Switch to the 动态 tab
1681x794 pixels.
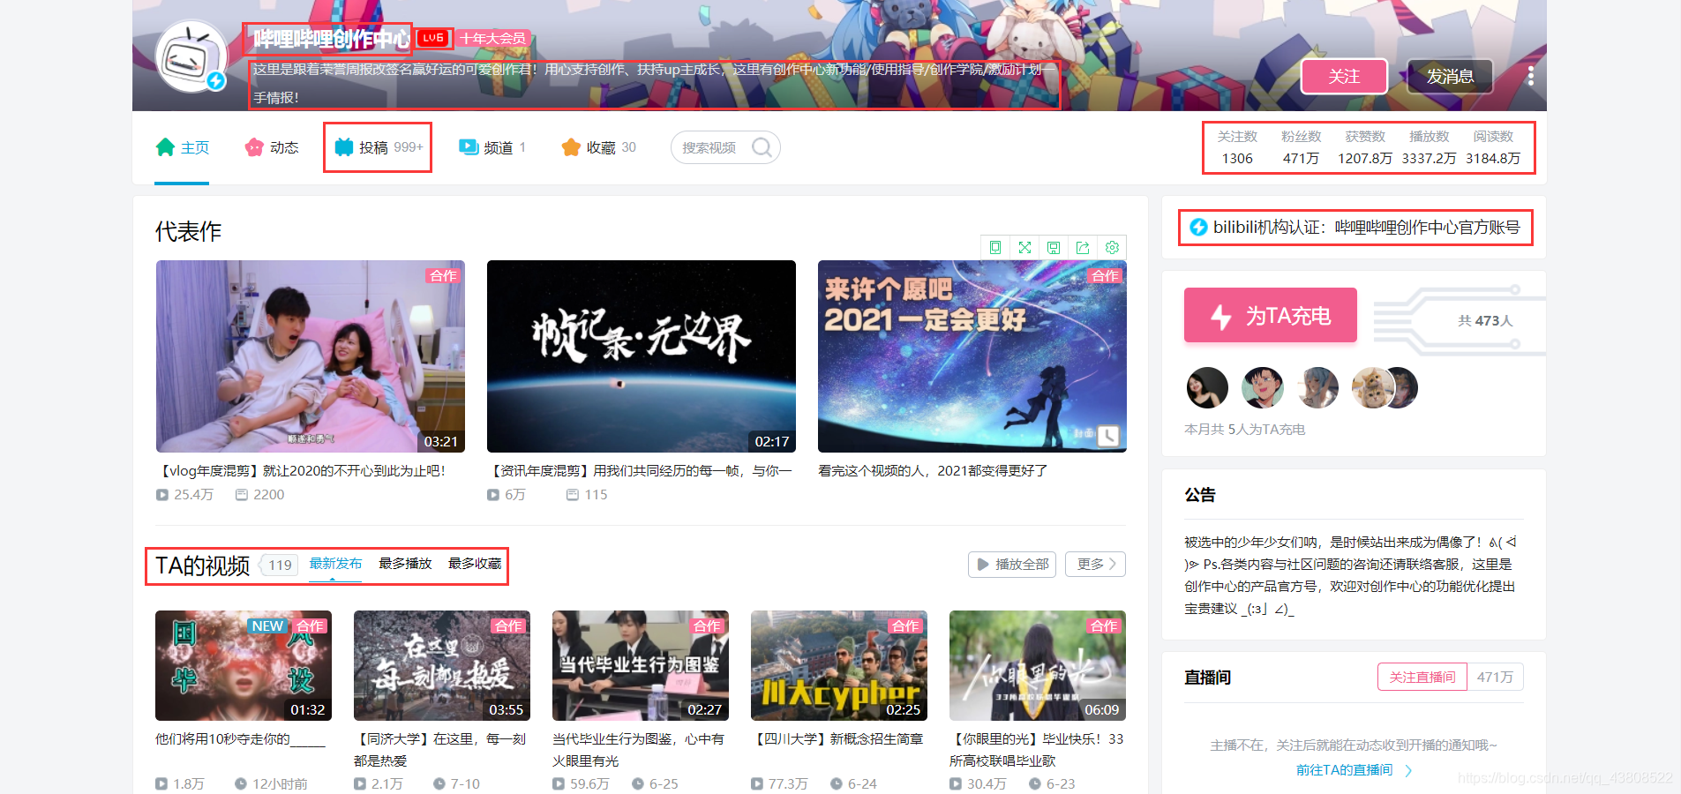point(272,147)
